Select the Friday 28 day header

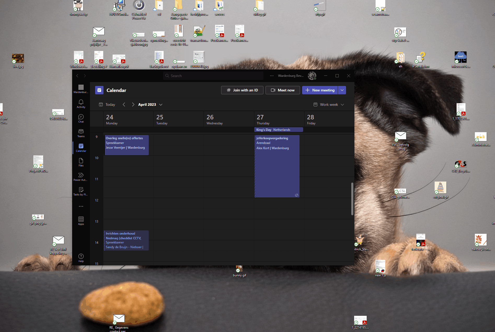coord(329,119)
